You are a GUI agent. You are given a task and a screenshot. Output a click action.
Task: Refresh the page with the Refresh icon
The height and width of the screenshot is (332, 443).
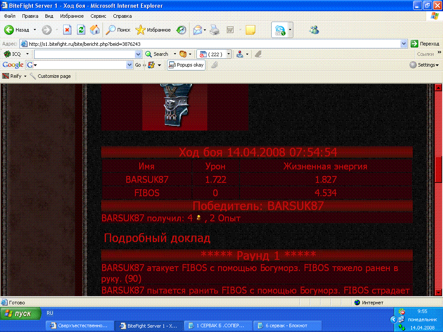click(x=81, y=30)
